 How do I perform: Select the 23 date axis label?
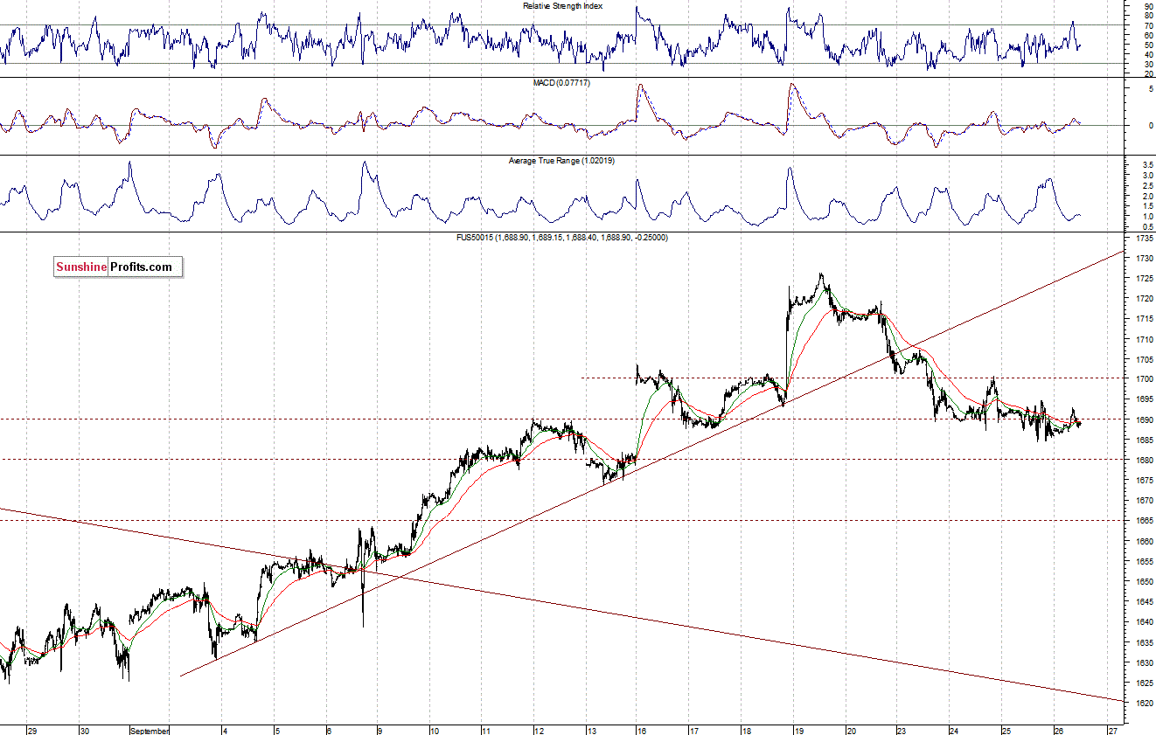[x=902, y=731]
